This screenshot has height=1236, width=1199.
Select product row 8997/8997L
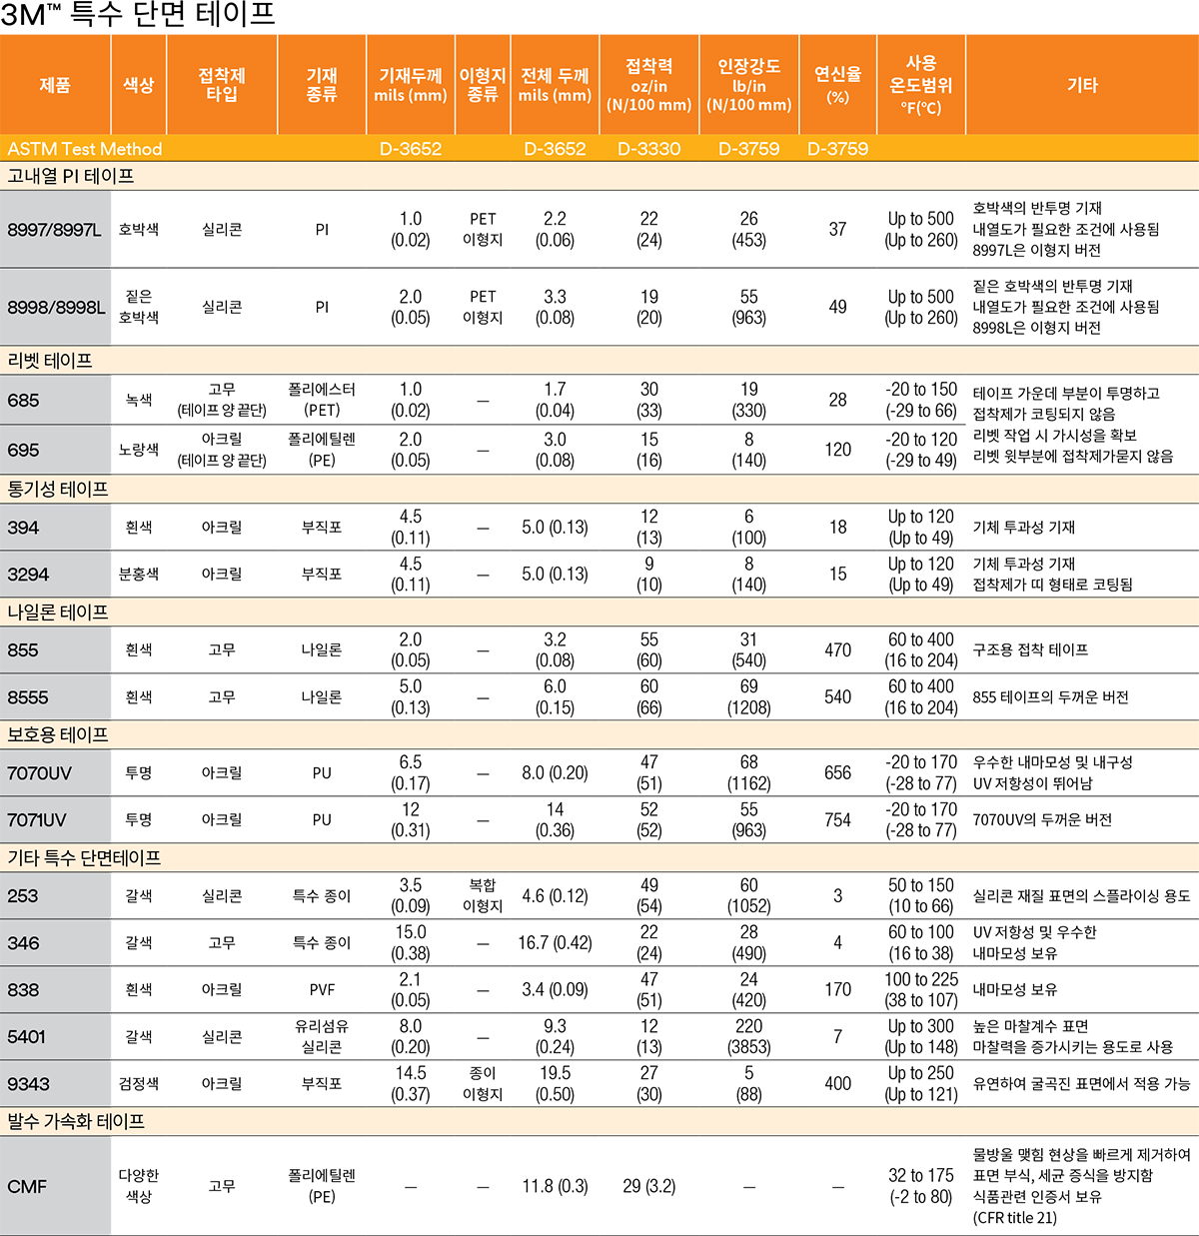click(55, 230)
